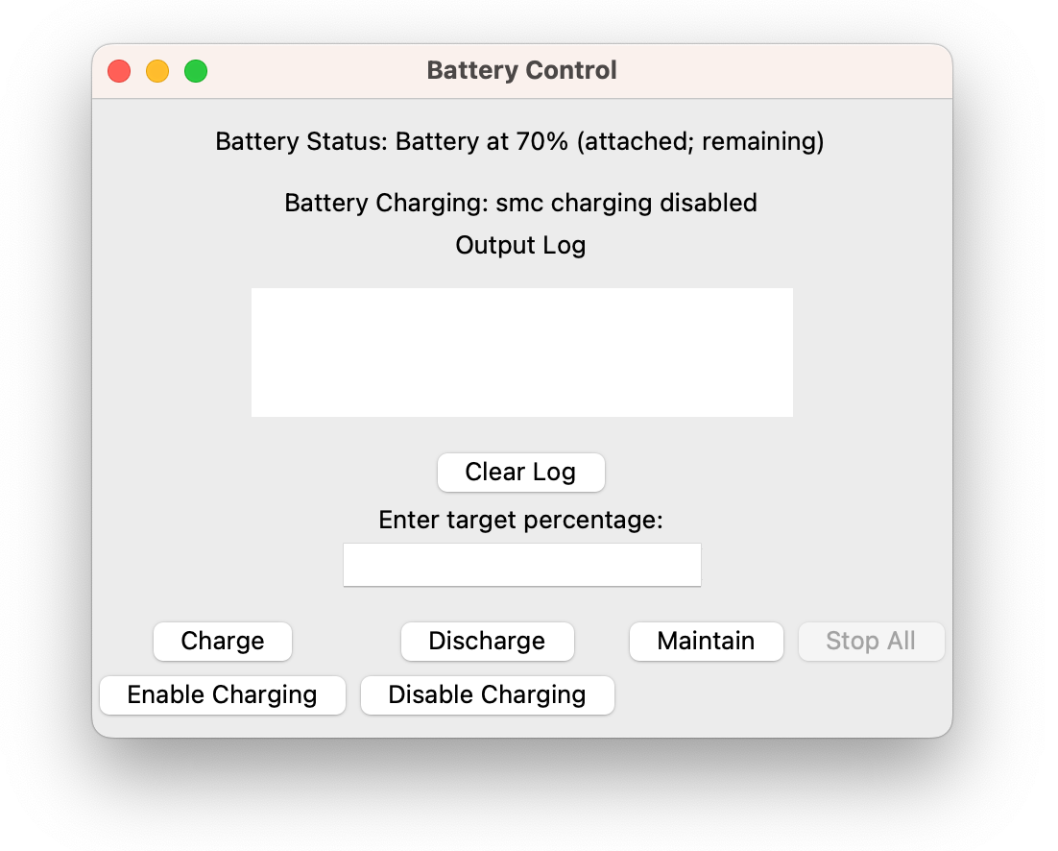Screen dimensions: 1058x851
Task: Clear the output log
Action: click(521, 473)
